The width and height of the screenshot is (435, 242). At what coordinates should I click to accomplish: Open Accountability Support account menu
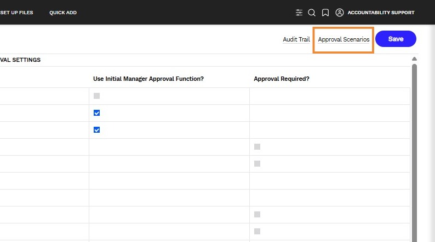pyautogui.click(x=381, y=13)
